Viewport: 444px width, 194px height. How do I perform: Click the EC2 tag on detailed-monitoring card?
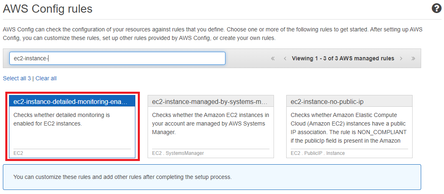pyautogui.click(x=18, y=153)
